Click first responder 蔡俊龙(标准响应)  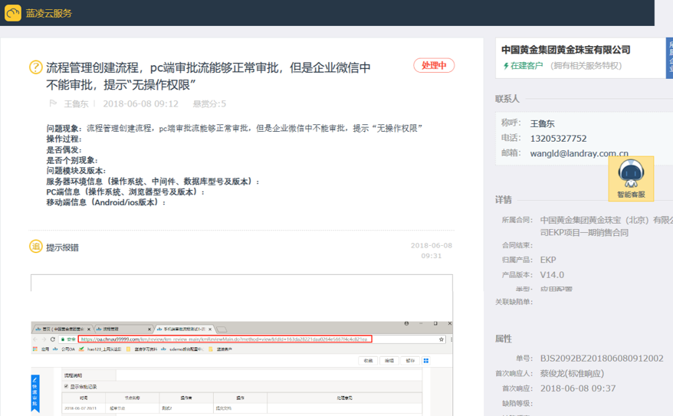tap(572, 374)
